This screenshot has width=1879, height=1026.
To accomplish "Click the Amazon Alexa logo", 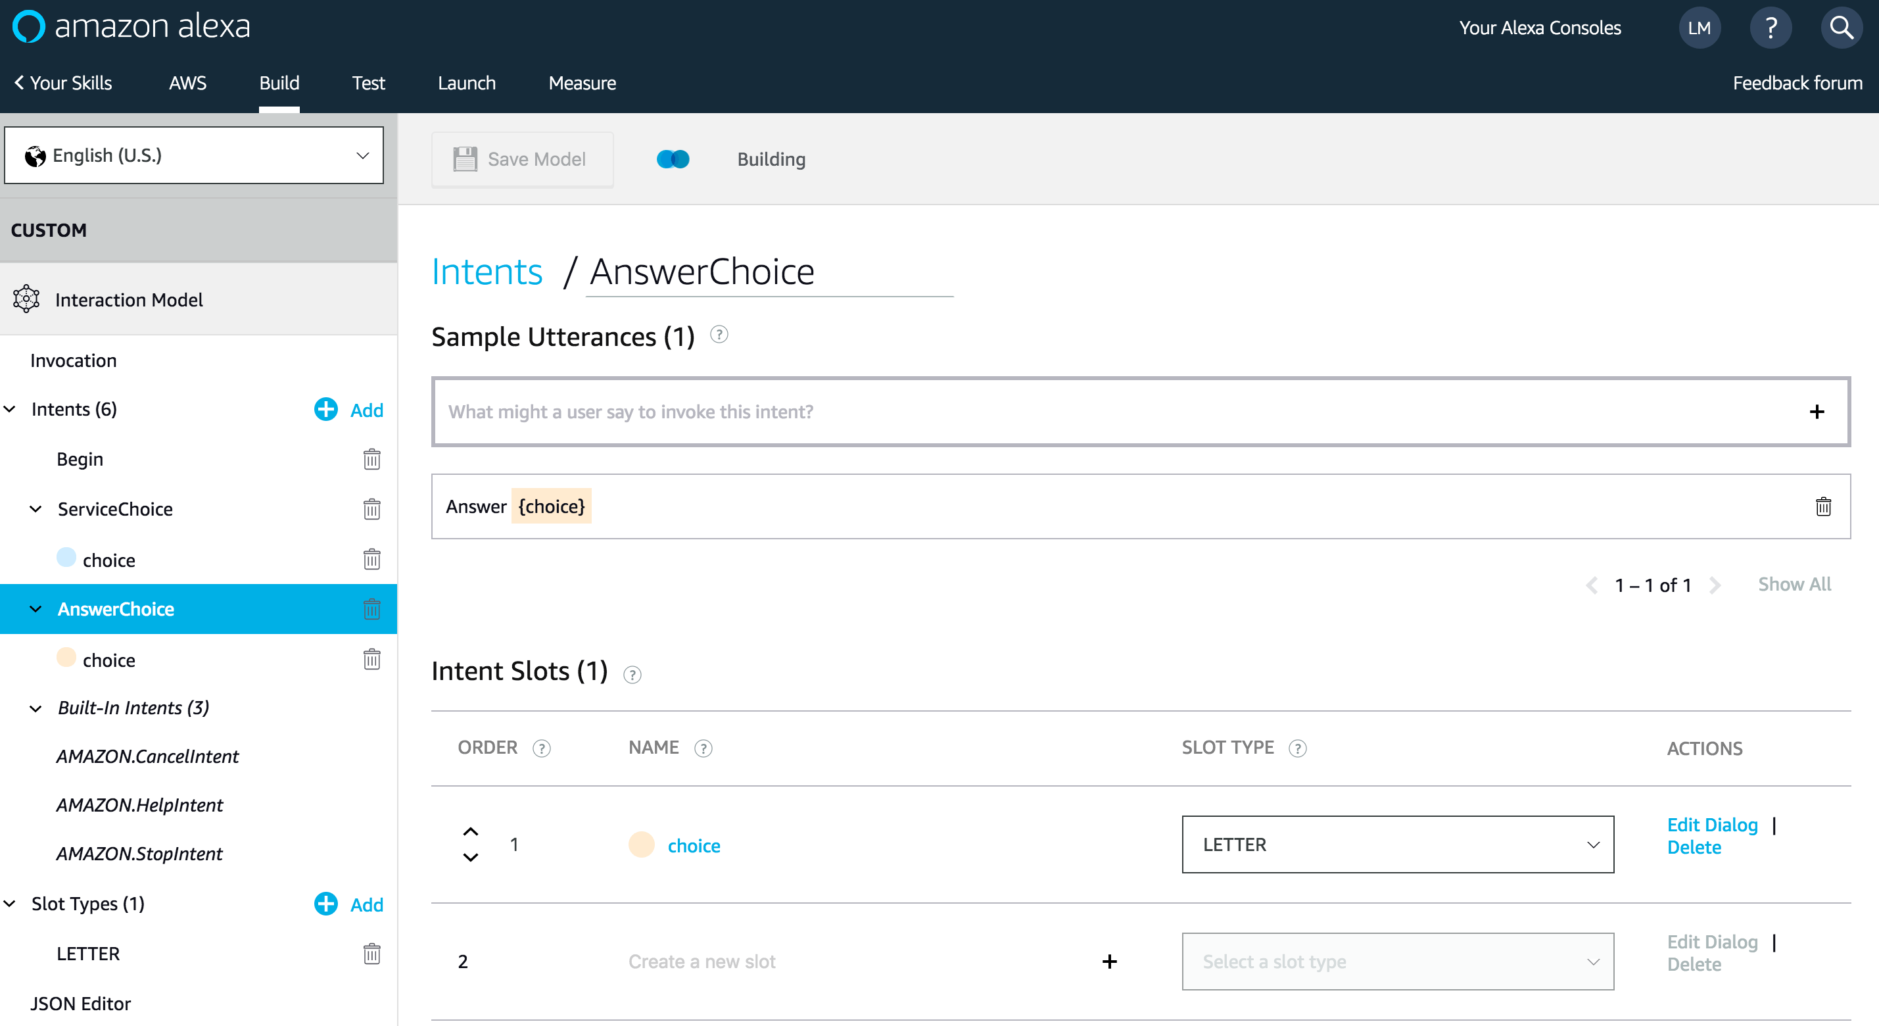I will (x=132, y=27).
